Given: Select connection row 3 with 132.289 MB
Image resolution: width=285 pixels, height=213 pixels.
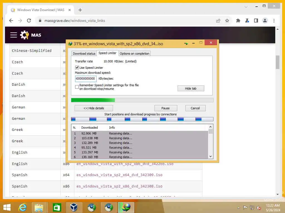Looking at the screenshot, I should coord(140,143).
